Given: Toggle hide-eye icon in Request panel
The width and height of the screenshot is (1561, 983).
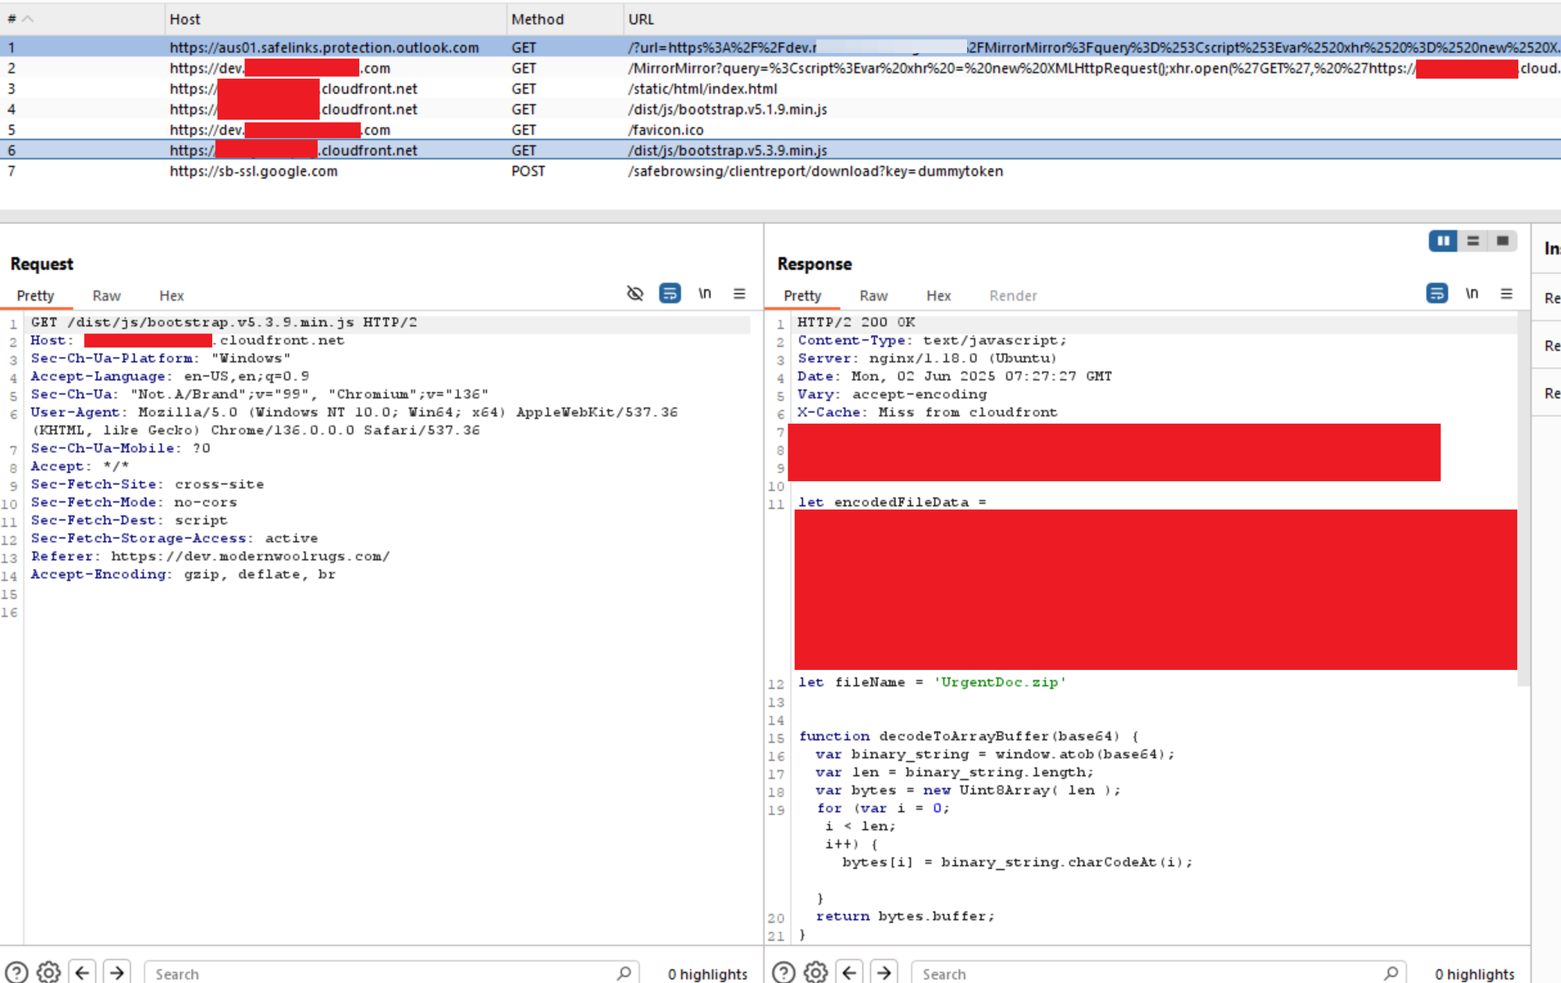Looking at the screenshot, I should (x=635, y=294).
